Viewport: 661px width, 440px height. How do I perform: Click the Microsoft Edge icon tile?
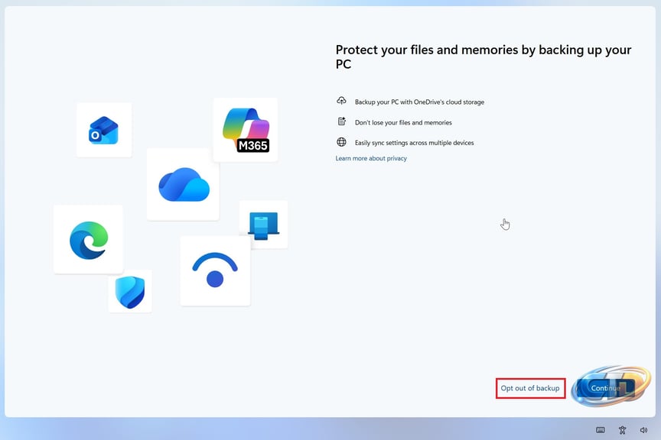tap(88, 240)
